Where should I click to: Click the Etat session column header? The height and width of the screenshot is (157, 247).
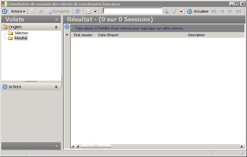[x=83, y=35]
